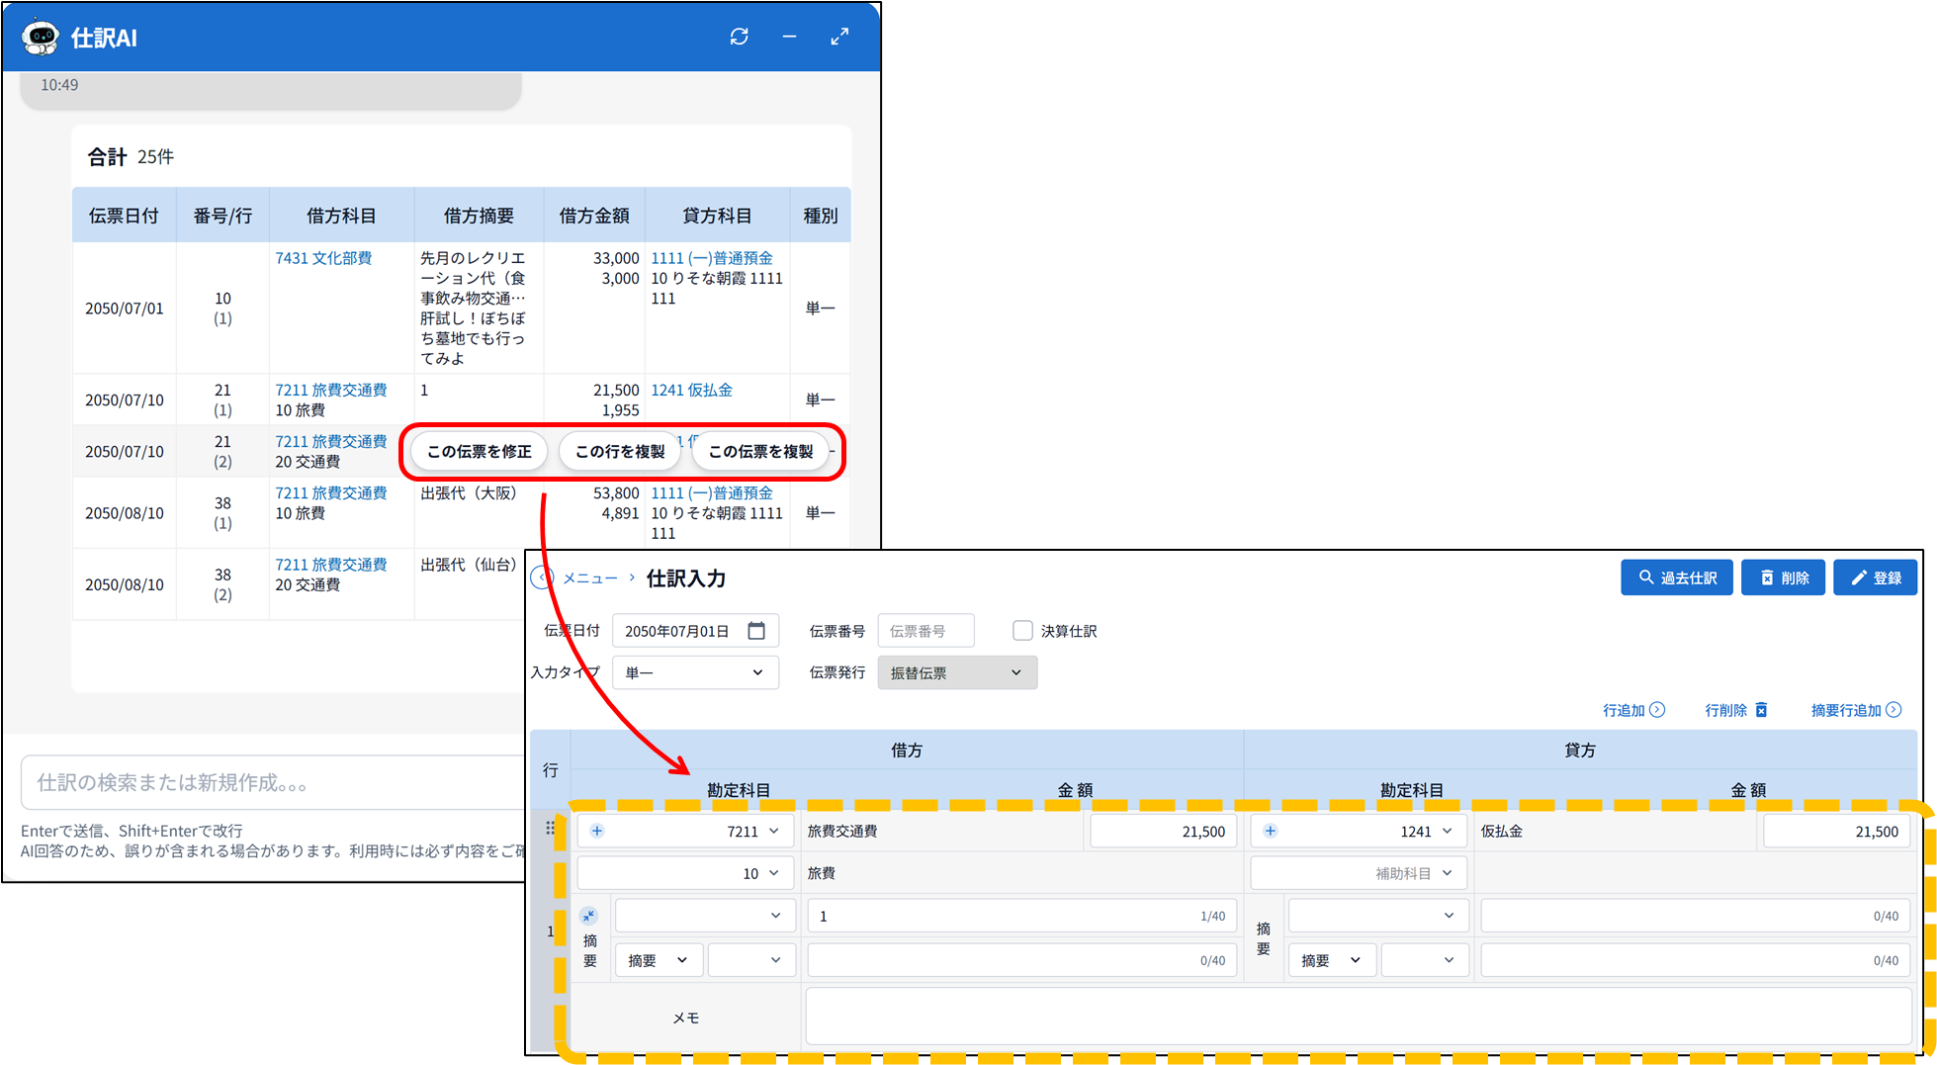Click the この伝票を複製 button

pos(760,452)
